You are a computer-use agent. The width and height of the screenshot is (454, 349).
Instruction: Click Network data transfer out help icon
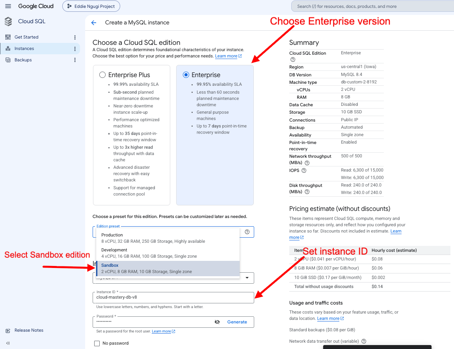coord(364,341)
